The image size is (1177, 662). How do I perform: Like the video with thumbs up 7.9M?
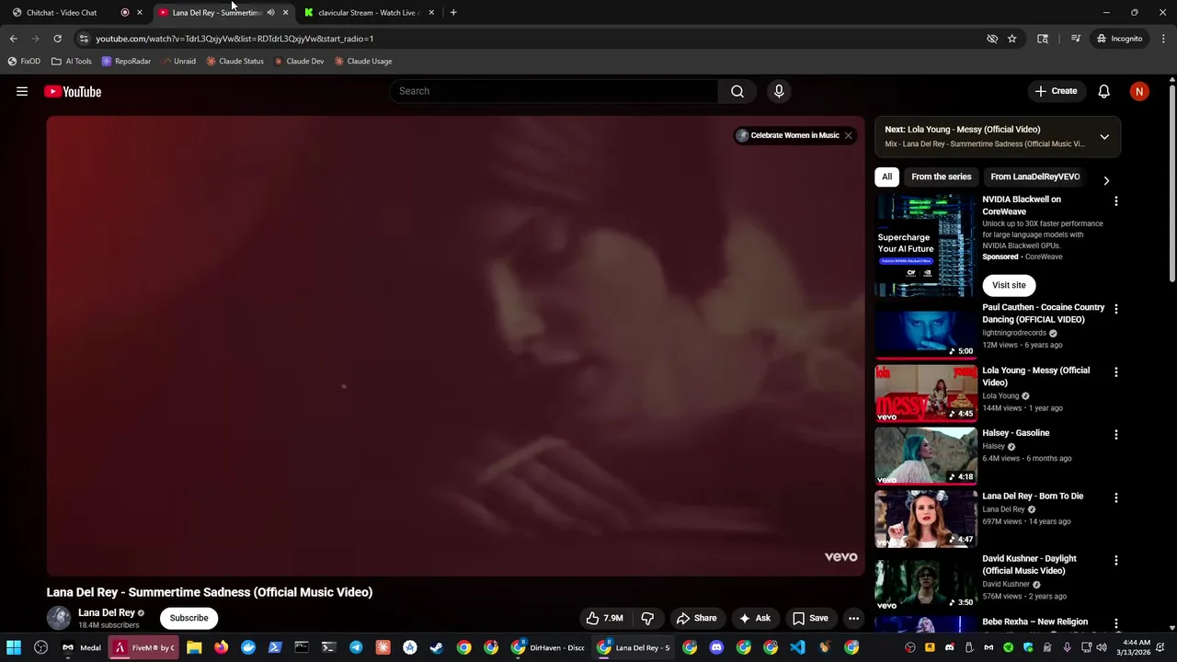pos(605,618)
